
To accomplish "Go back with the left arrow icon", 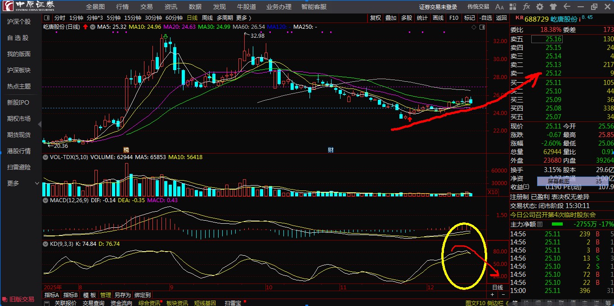I will coord(567,7).
